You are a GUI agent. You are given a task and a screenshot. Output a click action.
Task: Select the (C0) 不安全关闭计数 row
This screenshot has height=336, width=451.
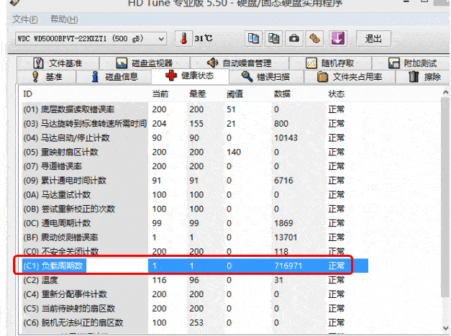[195, 251]
